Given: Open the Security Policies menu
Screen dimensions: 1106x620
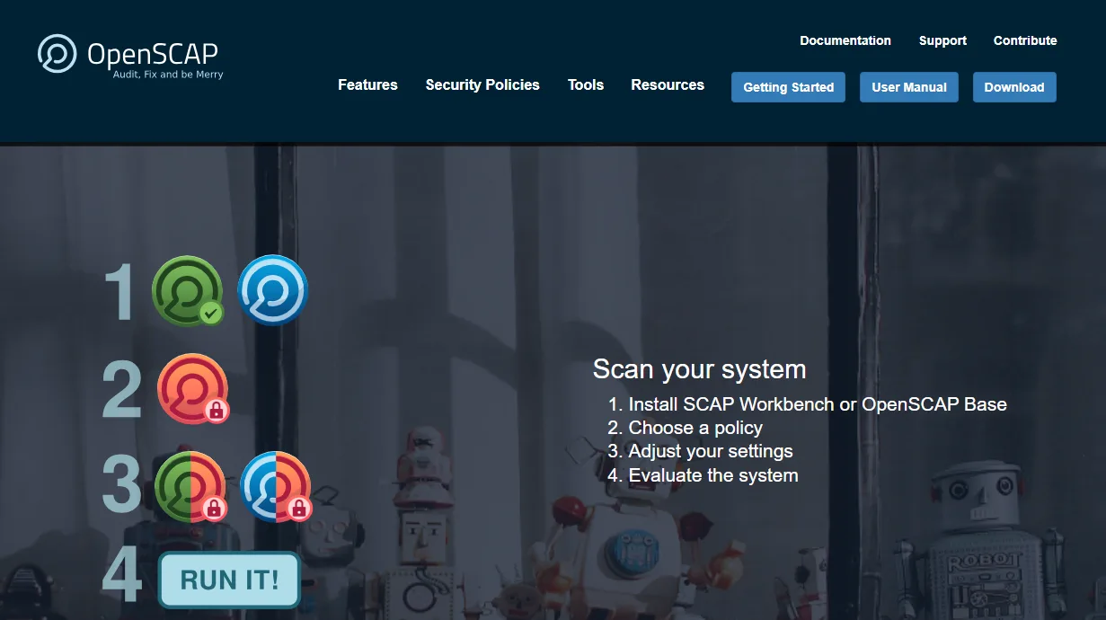Looking at the screenshot, I should pyautogui.click(x=482, y=84).
